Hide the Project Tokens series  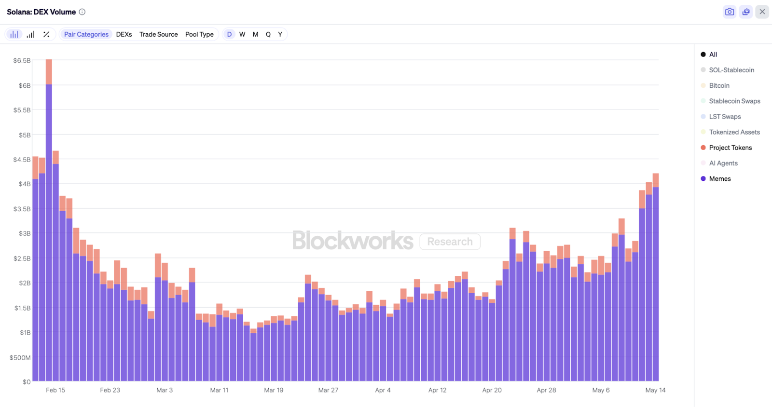[x=726, y=148]
